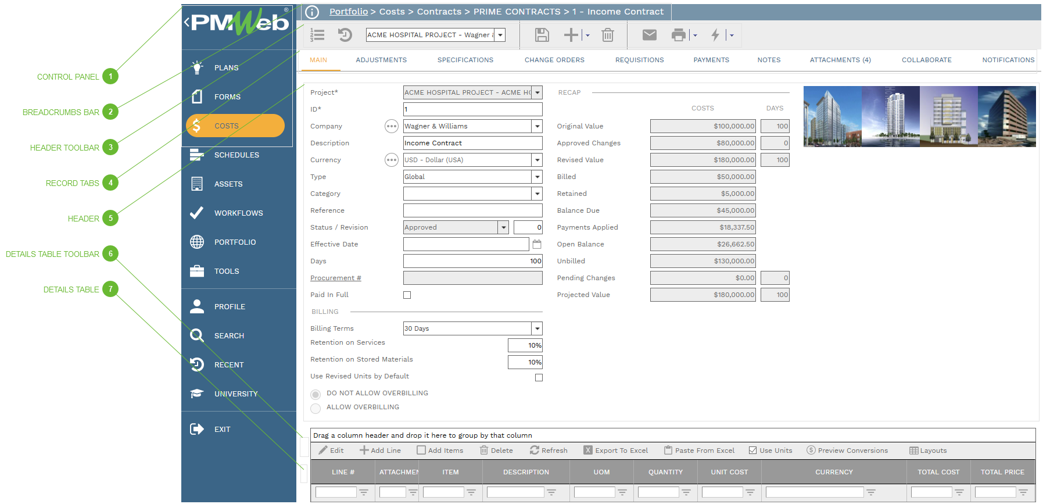Click the envelope email icon
The width and height of the screenshot is (1043, 504).
pyautogui.click(x=649, y=35)
